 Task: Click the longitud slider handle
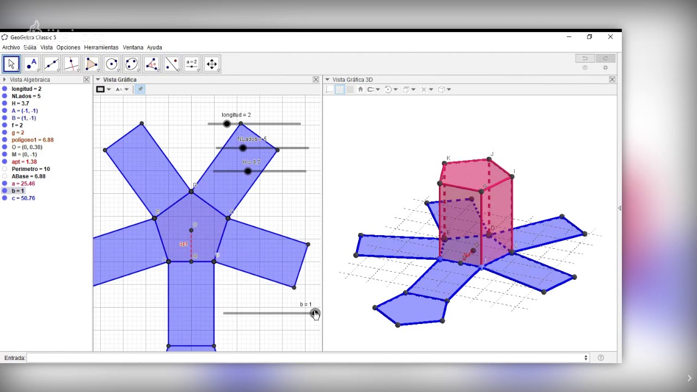coord(227,124)
